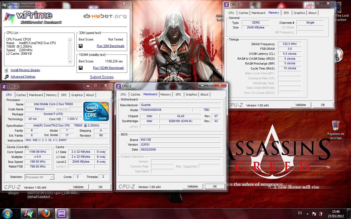The height and width of the screenshot is (219, 351).
Task: Select Memory tab in Mainboard window
Action: [166, 94]
